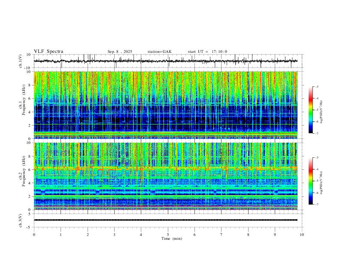This screenshot has width=340, height=263.
Task: Click time axis tick label "1"
Action: [x=61, y=235]
